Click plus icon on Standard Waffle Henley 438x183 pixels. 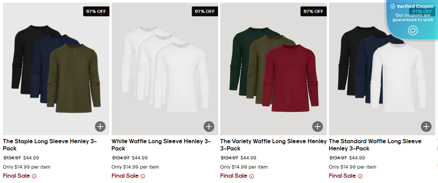[426, 127]
